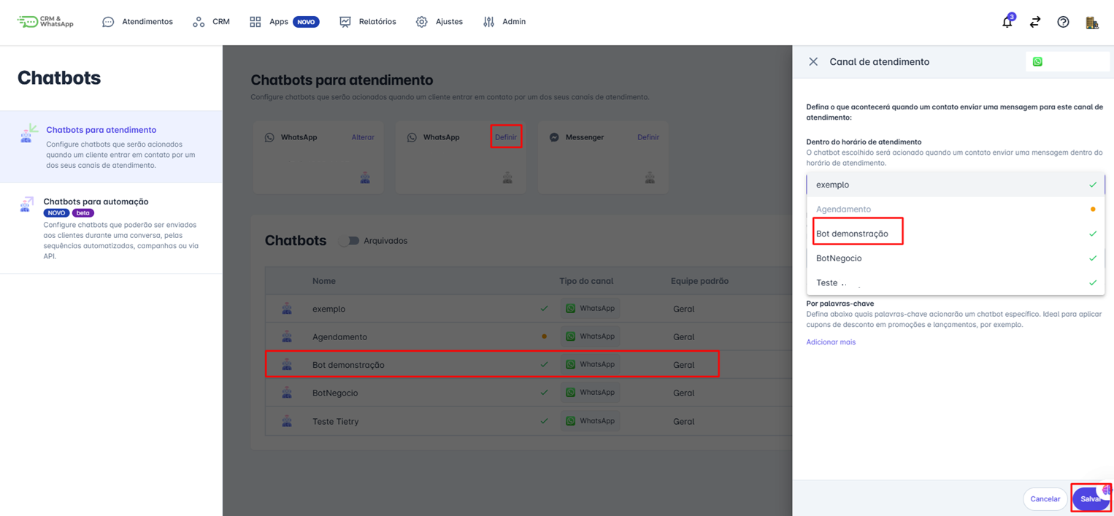Click the Adicionar mais link
The image size is (1114, 516).
(x=831, y=342)
